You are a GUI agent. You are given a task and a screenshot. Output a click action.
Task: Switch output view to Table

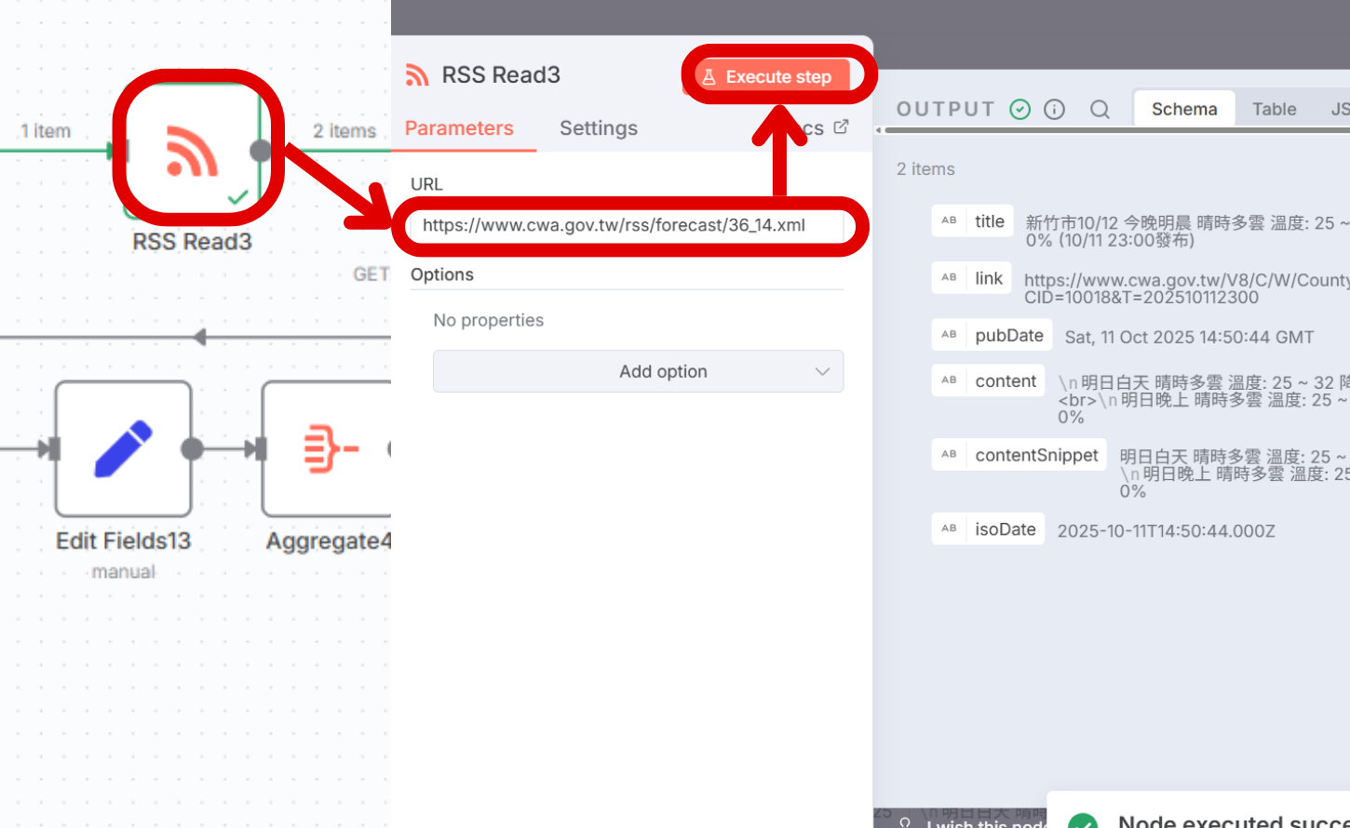[1274, 110]
